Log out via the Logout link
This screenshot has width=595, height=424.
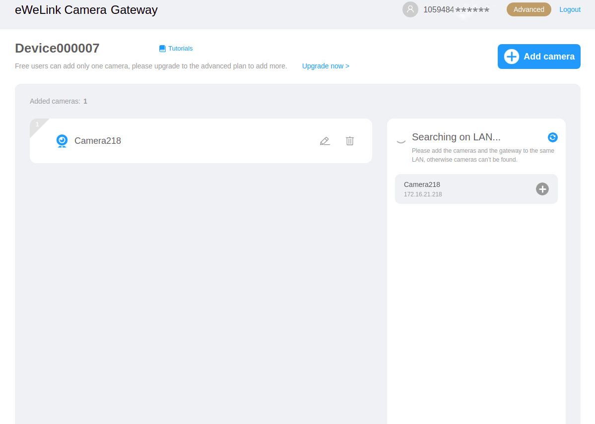click(x=570, y=9)
